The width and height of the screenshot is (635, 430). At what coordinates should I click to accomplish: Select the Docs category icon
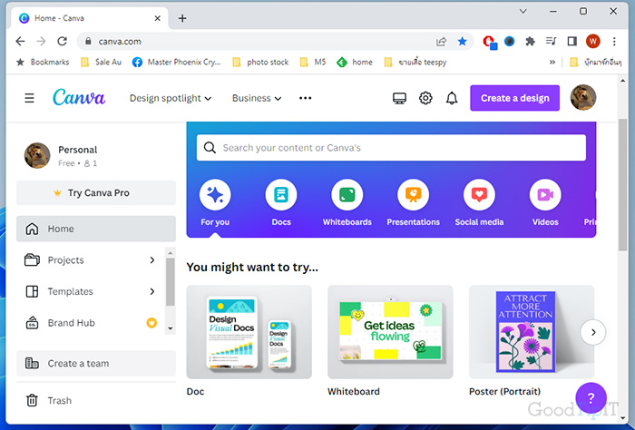(281, 195)
